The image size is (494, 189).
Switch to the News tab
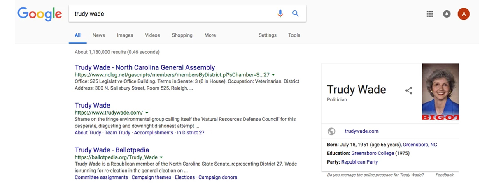click(99, 35)
